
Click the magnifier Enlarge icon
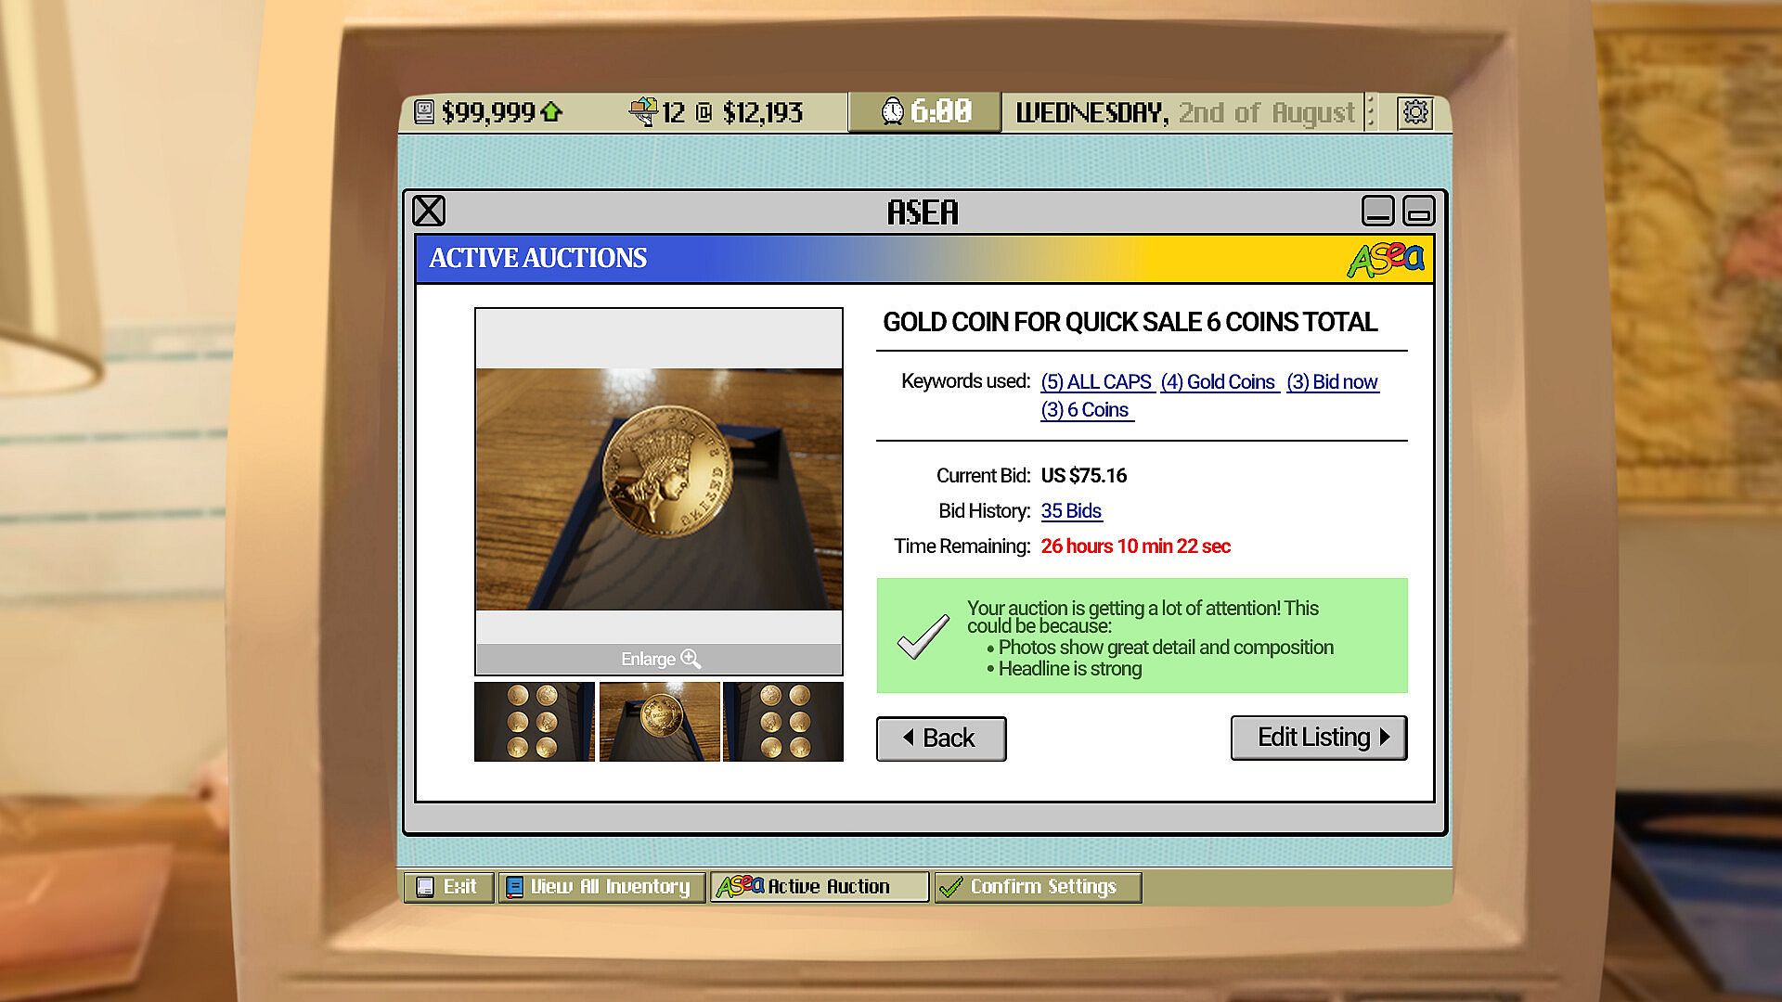pos(691,659)
